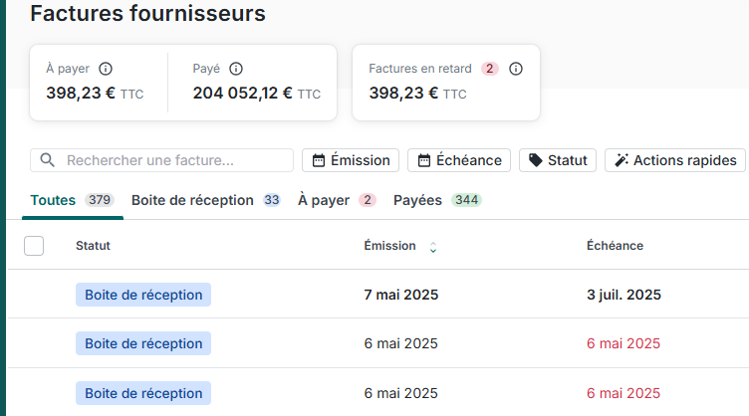Sort by Émission using the sort arrows
Image resolution: width=749 pixels, height=416 pixels.
pyautogui.click(x=432, y=247)
